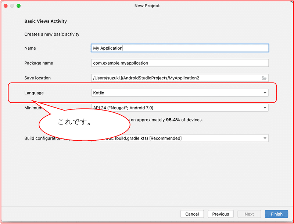Image resolution: width=294 pixels, height=224 pixels.
Task: Focus the Package name text field
Action: coord(180,63)
